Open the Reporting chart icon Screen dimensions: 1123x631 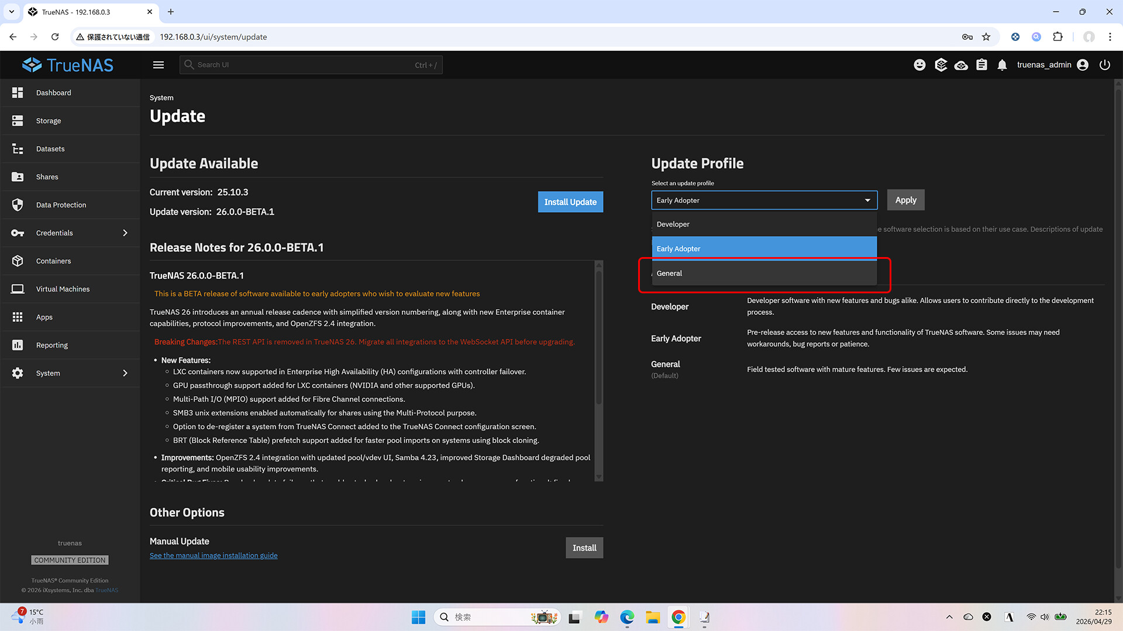tap(18, 345)
